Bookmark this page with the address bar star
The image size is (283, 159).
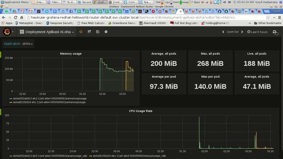[268, 18]
